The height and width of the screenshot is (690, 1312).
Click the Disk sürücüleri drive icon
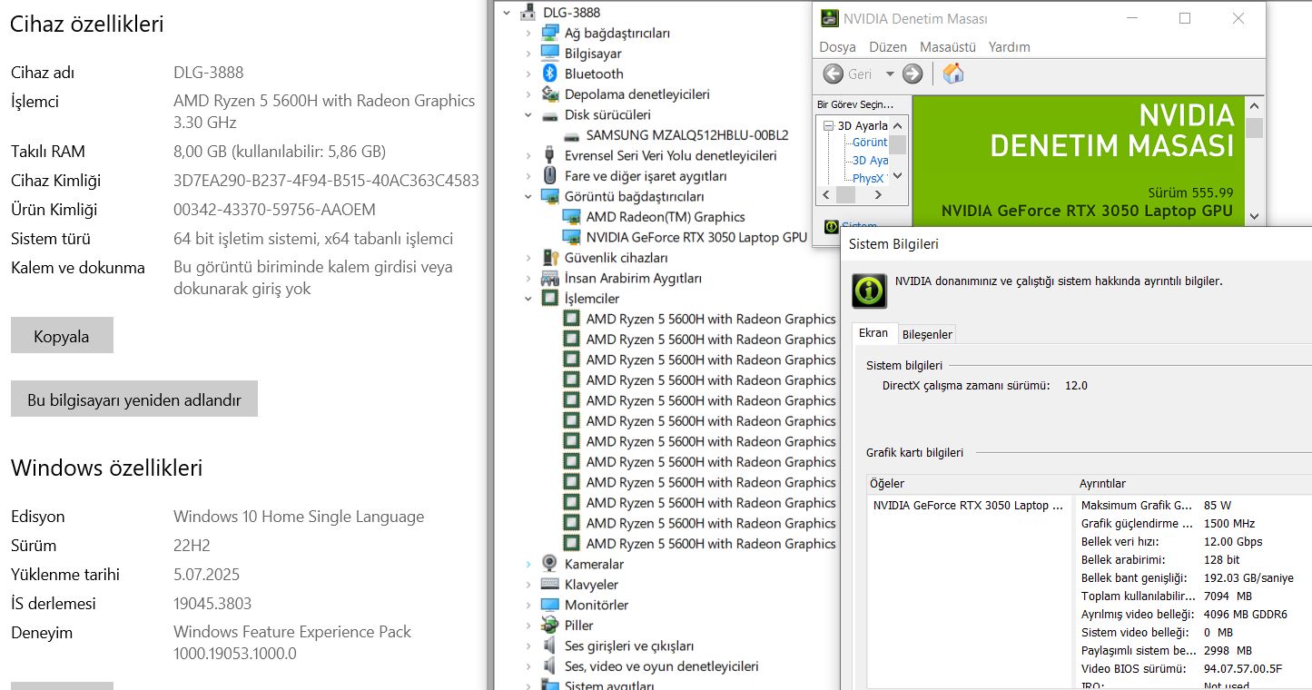pos(549,115)
